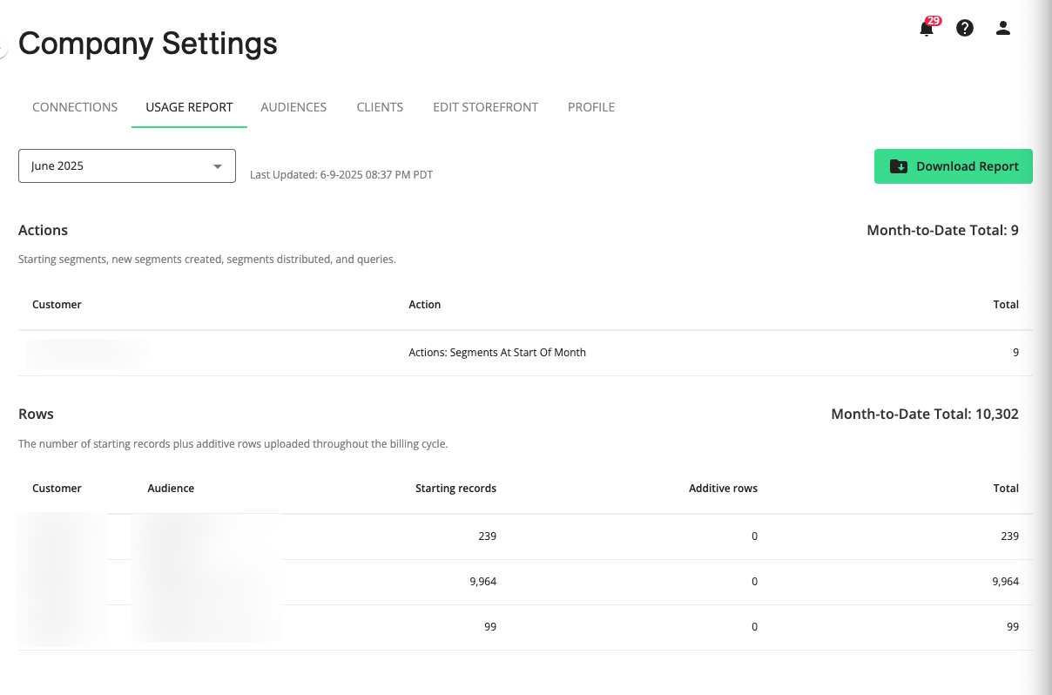This screenshot has height=695, width=1052.
Task: Click the 99 starting records cell
Action: [x=490, y=627]
